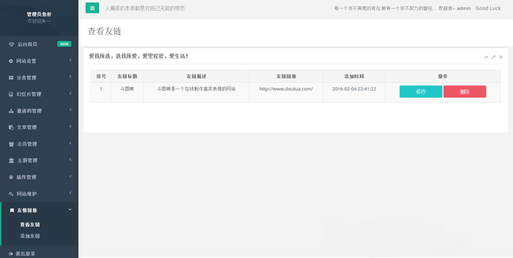
Task: Click the 退出登录 logout link
Action: 25,254
